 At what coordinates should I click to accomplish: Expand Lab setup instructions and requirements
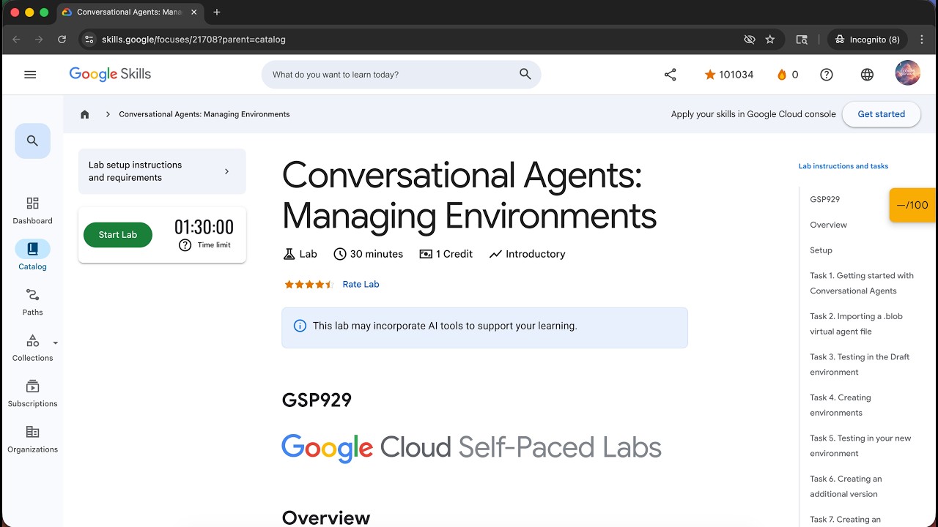click(x=162, y=171)
